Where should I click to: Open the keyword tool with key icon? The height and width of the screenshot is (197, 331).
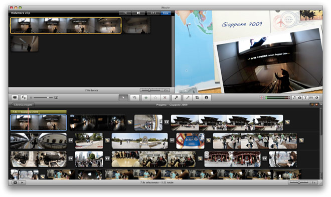tap(176, 97)
